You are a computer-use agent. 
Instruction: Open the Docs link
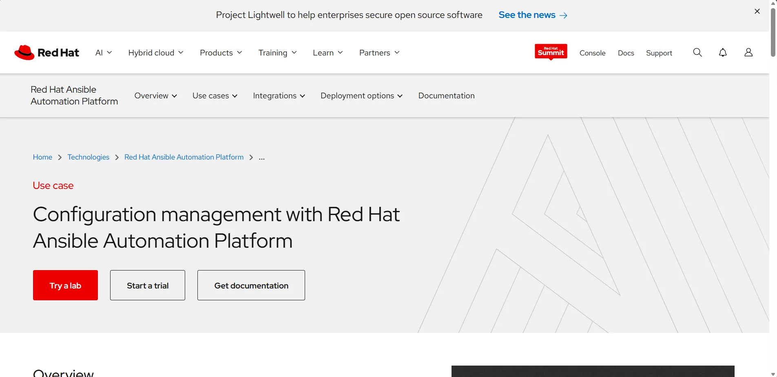pyautogui.click(x=626, y=53)
